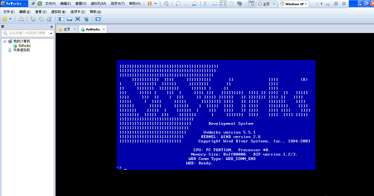The height and width of the screenshot is (196, 374).
Task: Toggle the menu bar pin
Action: click(33, 3)
